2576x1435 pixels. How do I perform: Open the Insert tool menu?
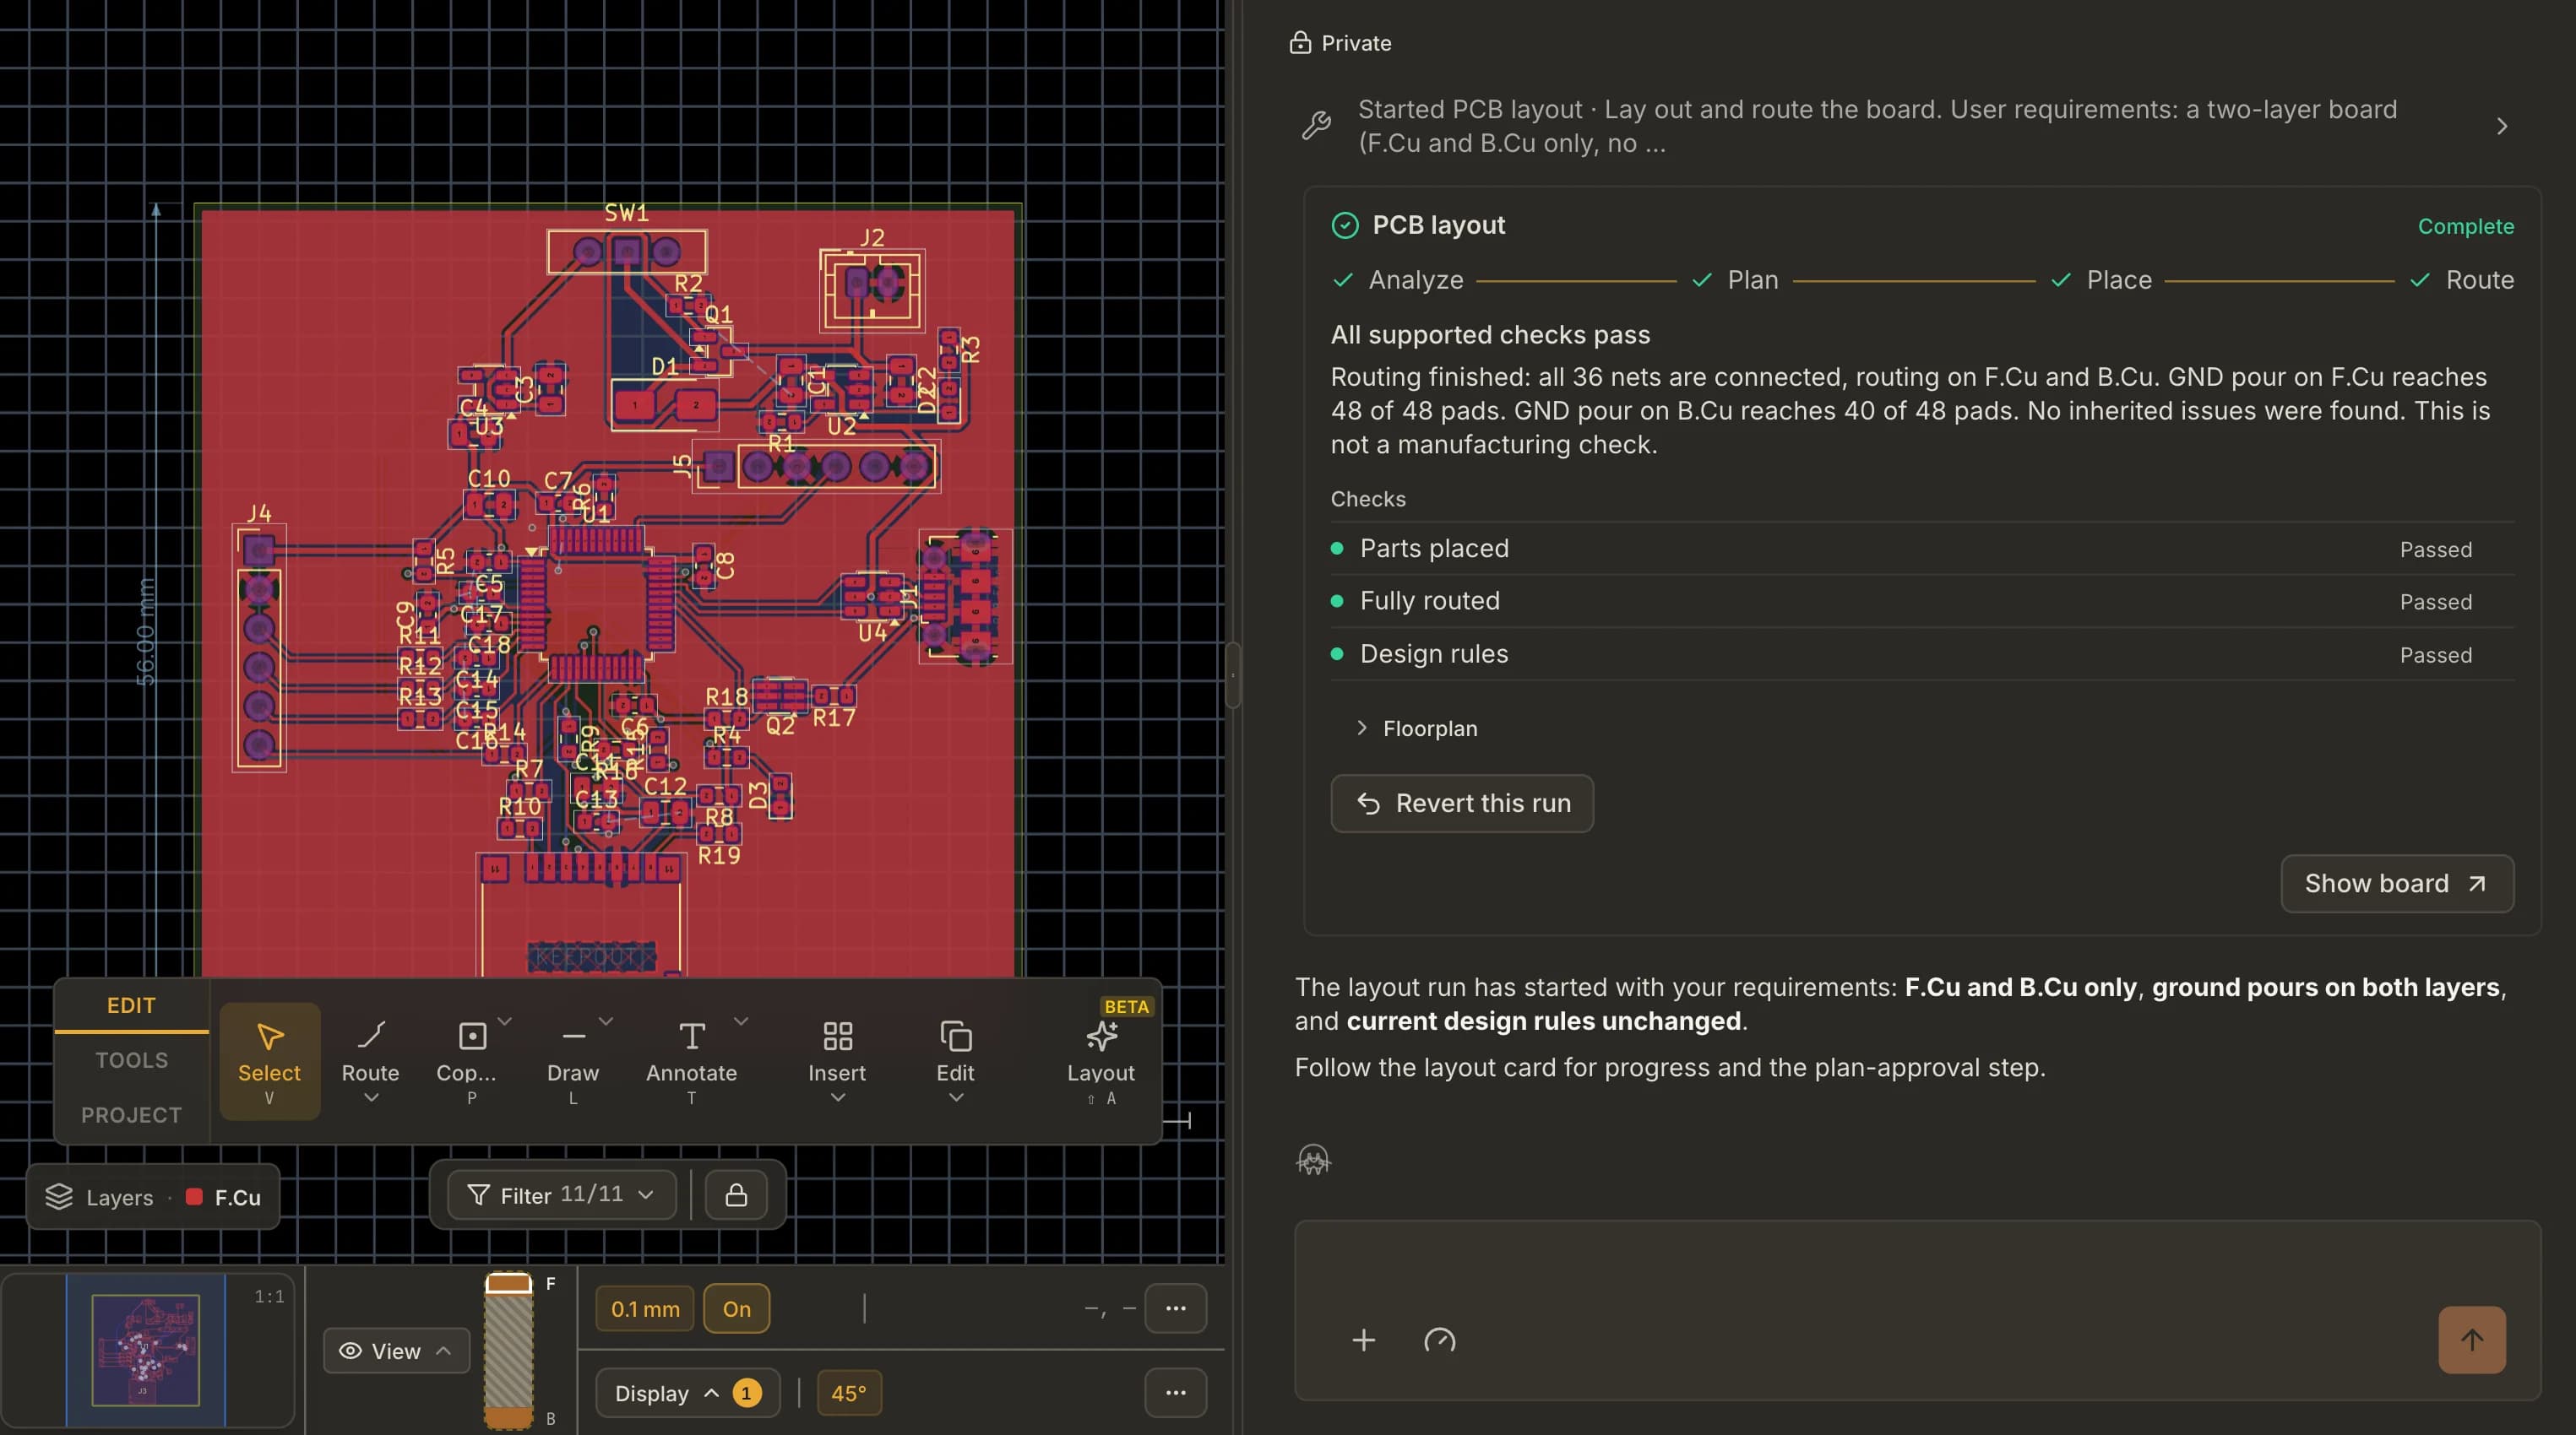click(x=837, y=1060)
